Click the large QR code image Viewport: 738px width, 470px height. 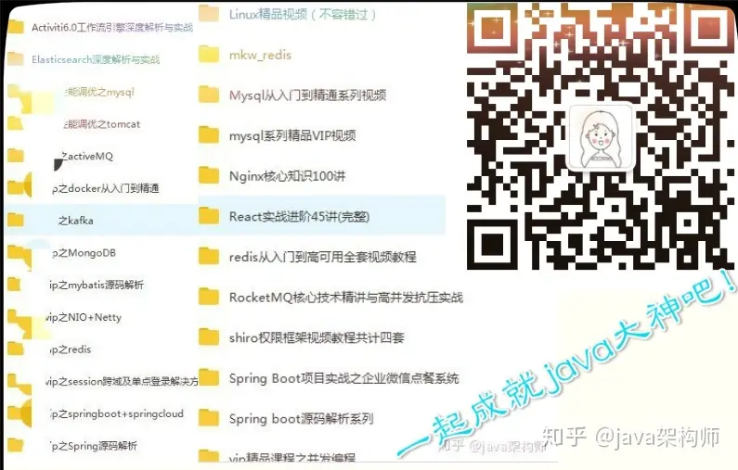tap(601, 136)
